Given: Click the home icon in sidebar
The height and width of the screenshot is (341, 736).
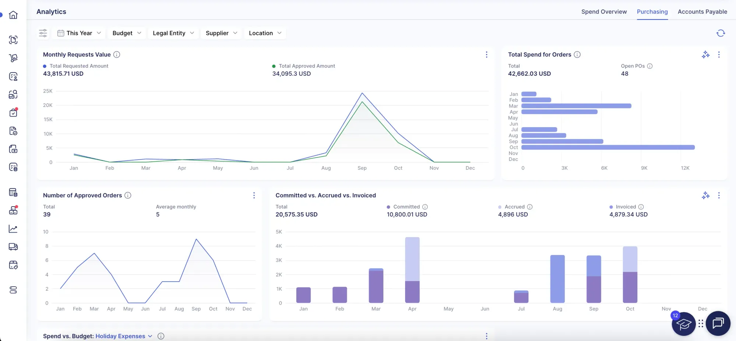Looking at the screenshot, I should tap(13, 15).
